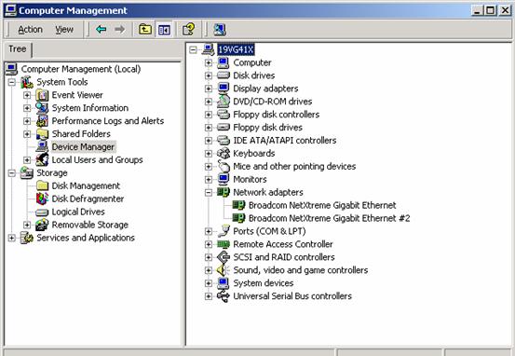Click the Network adapters category icon
515x356 pixels.
coord(224,192)
